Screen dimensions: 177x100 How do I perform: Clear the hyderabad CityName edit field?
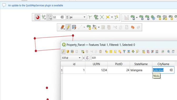coord(171,70)
